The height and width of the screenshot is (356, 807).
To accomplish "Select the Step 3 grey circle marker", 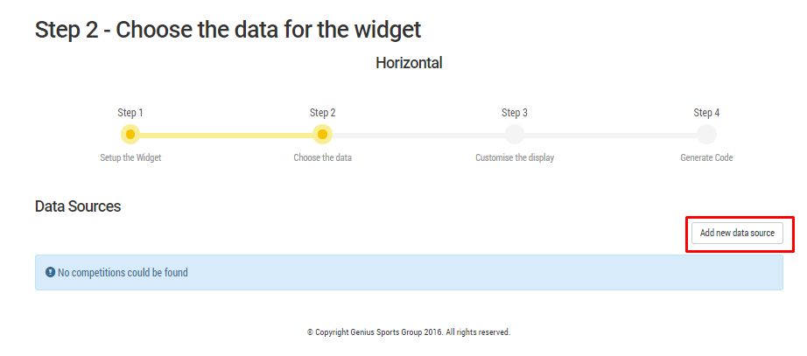I will click(x=514, y=135).
